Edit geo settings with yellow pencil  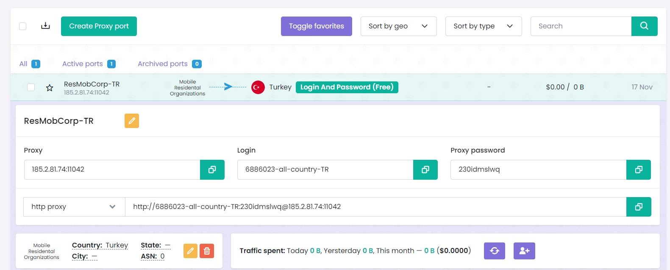point(191,251)
